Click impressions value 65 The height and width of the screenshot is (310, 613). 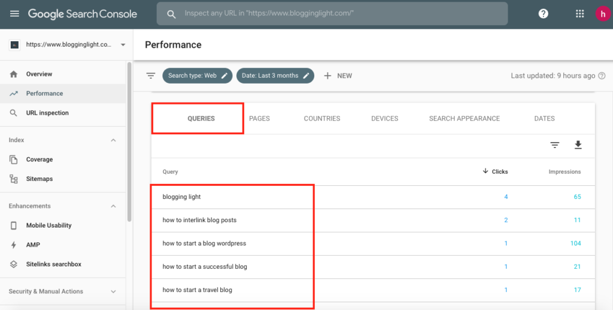click(578, 197)
